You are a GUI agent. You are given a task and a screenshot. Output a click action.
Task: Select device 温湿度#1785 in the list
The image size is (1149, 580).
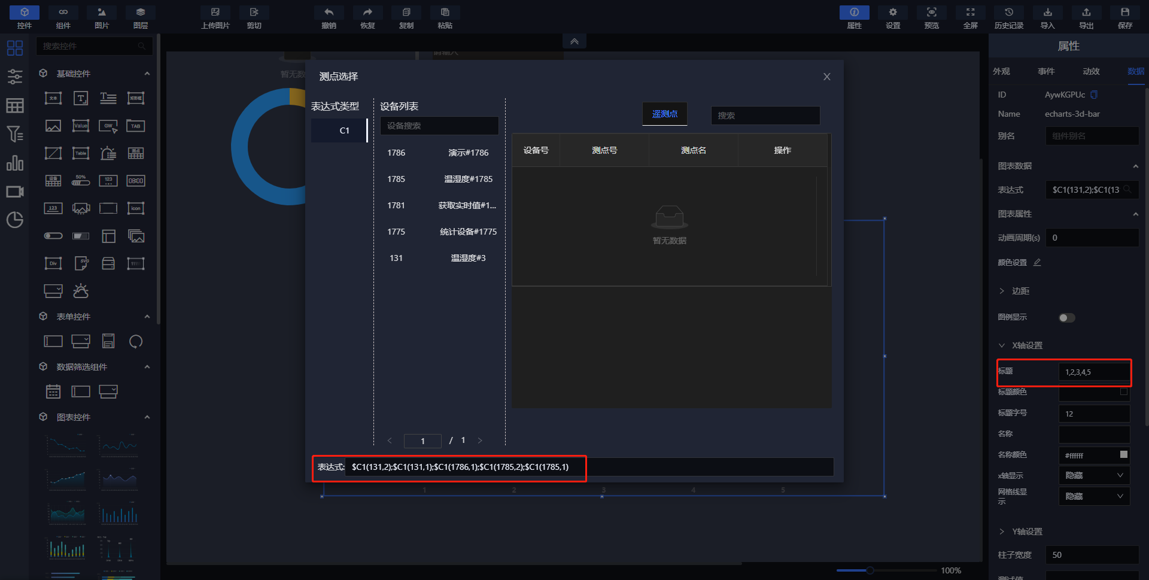coord(440,179)
